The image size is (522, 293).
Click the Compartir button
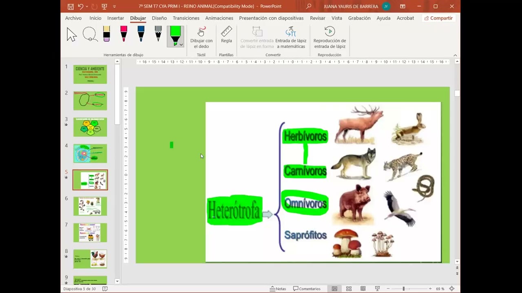pos(438,18)
